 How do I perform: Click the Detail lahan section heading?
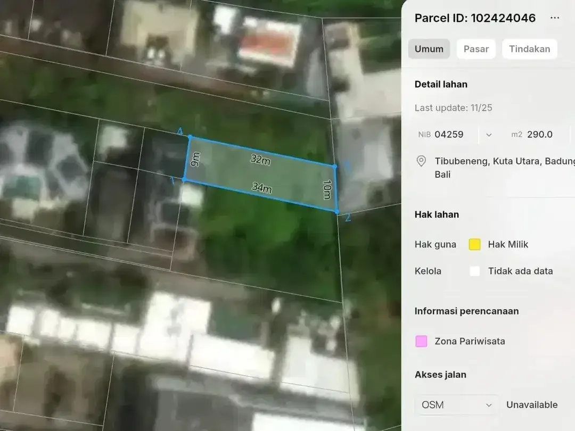pyautogui.click(x=441, y=84)
